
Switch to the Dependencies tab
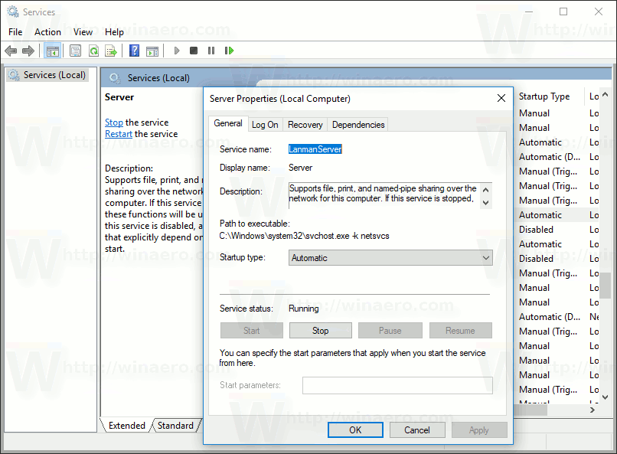(357, 124)
